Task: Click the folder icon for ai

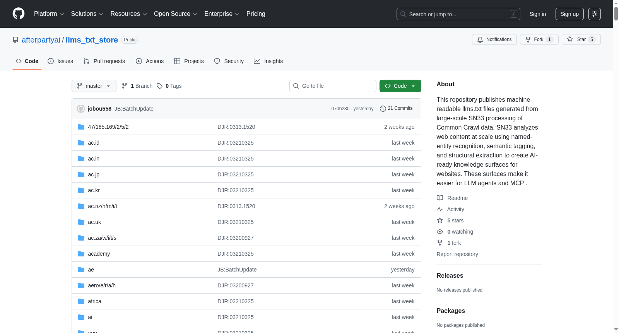Action: tap(81, 317)
